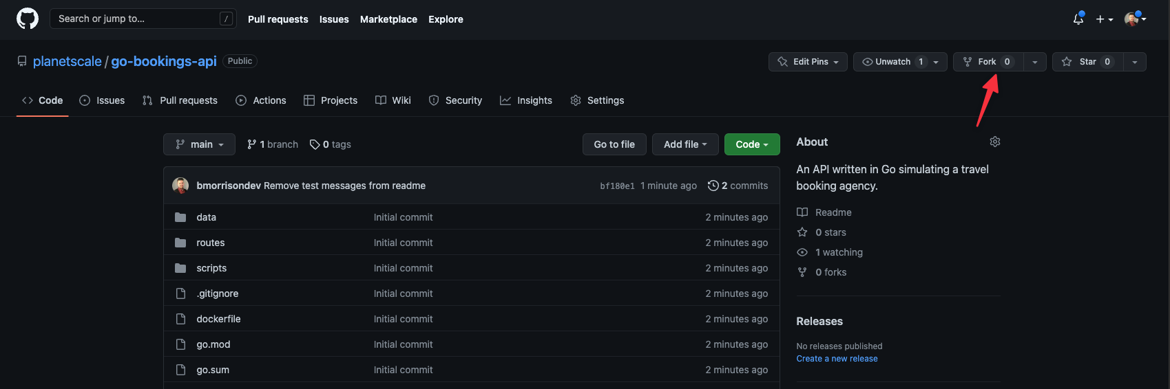This screenshot has height=389, width=1170.
Task: Open the plus create-new menu
Action: (1104, 19)
